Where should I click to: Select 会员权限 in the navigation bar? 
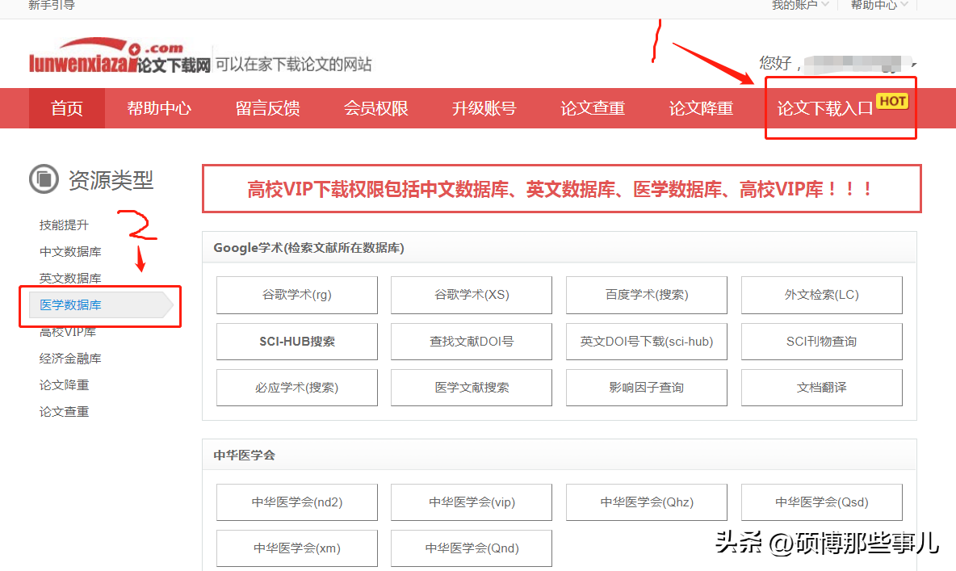coord(375,108)
